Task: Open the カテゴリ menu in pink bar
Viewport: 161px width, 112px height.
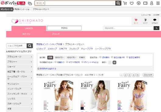Action: point(26,34)
